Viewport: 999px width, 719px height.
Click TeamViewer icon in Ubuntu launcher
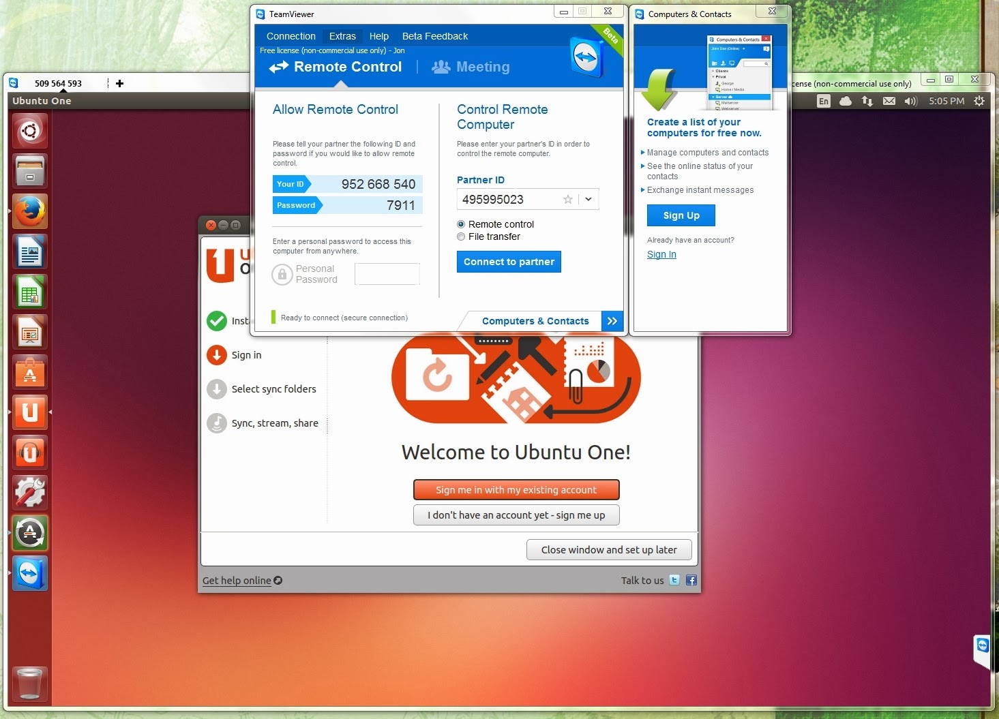[30, 572]
